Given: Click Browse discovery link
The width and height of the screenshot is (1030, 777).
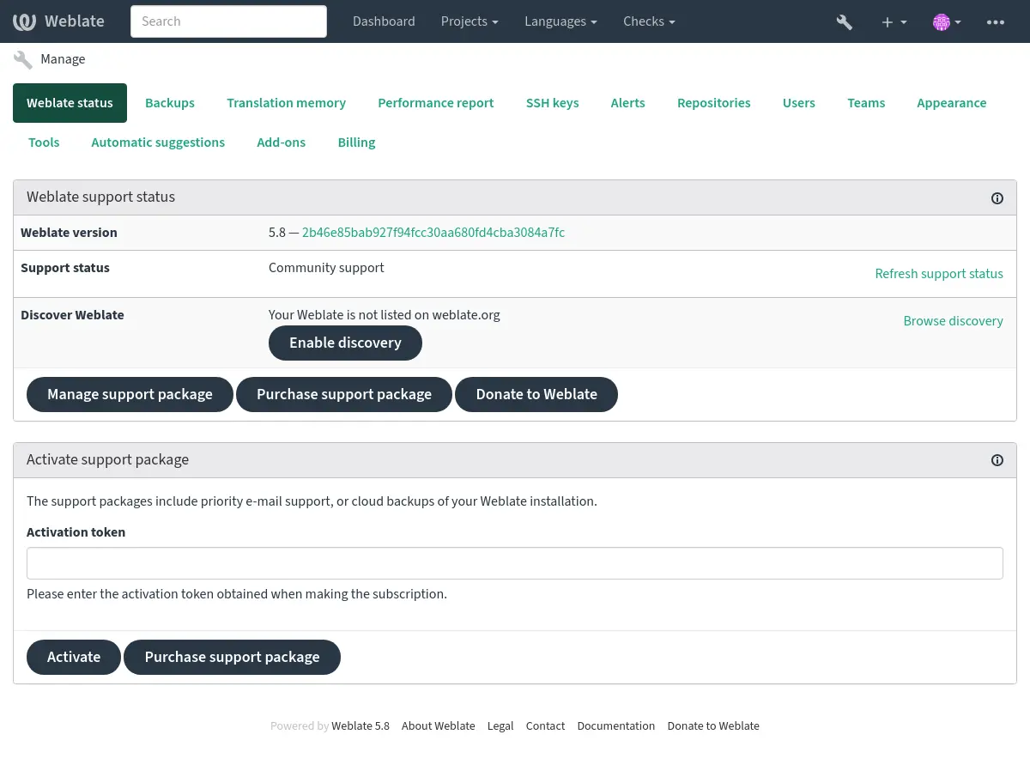Looking at the screenshot, I should click(953, 321).
